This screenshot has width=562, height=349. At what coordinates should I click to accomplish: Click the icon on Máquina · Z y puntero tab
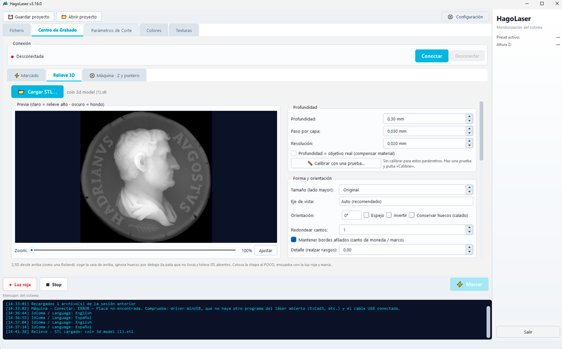pyautogui.click(x=92, y=76)
